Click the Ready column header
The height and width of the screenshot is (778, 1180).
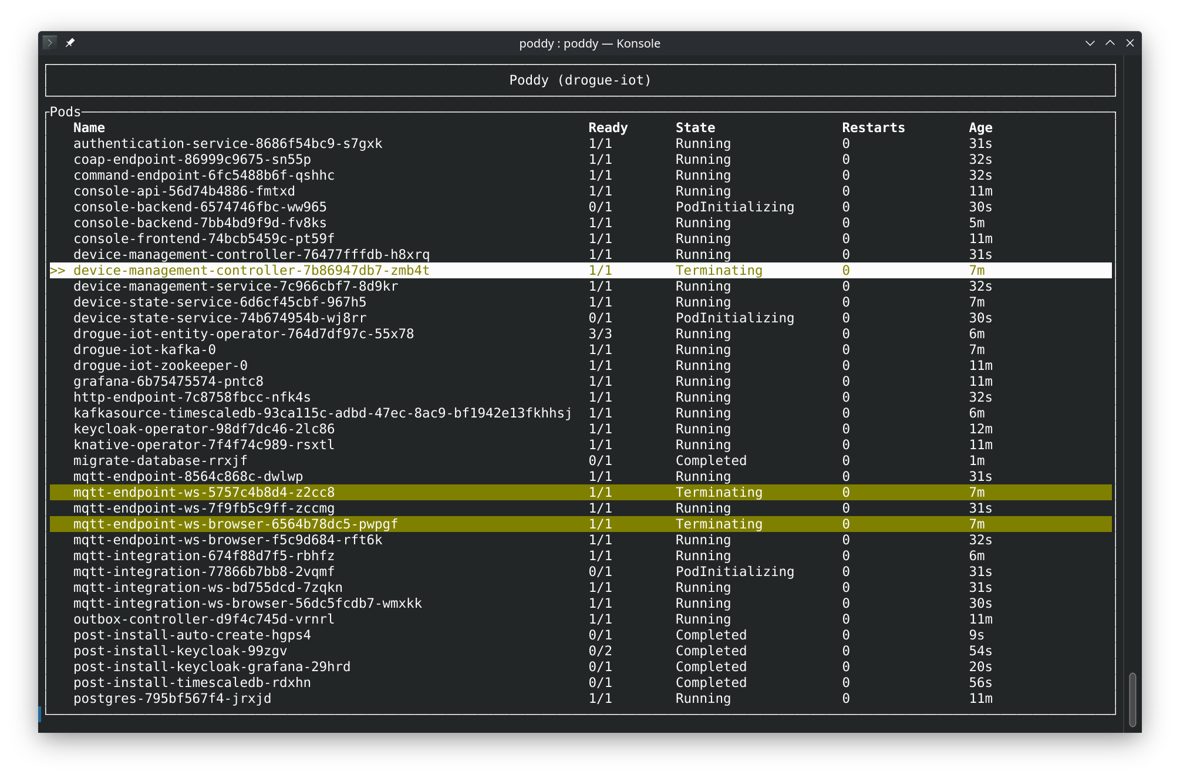coord(608,127)
